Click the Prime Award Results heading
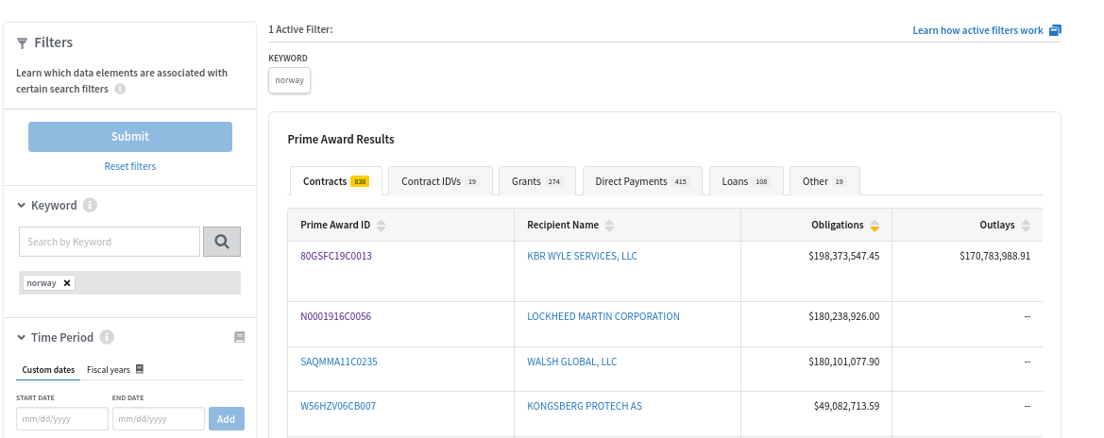This screenshot has height=438, width=1104. coord(341,140)
